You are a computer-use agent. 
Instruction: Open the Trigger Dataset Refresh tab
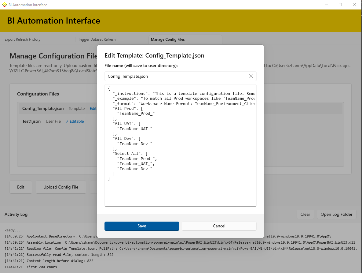pos(97,39)
